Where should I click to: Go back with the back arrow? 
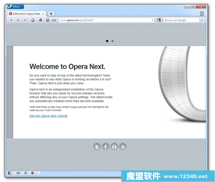(12, 20)
